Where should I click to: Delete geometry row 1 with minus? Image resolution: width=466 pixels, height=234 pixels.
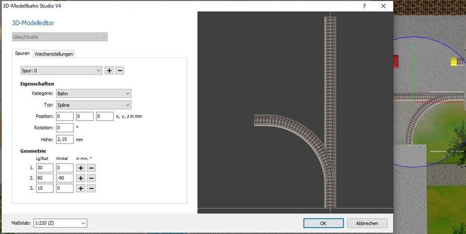[x=91, y=168]
